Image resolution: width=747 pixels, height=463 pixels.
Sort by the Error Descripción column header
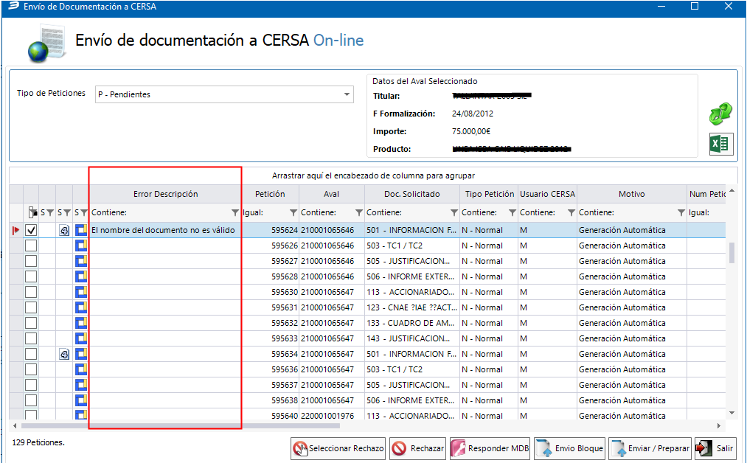[165, 195]
